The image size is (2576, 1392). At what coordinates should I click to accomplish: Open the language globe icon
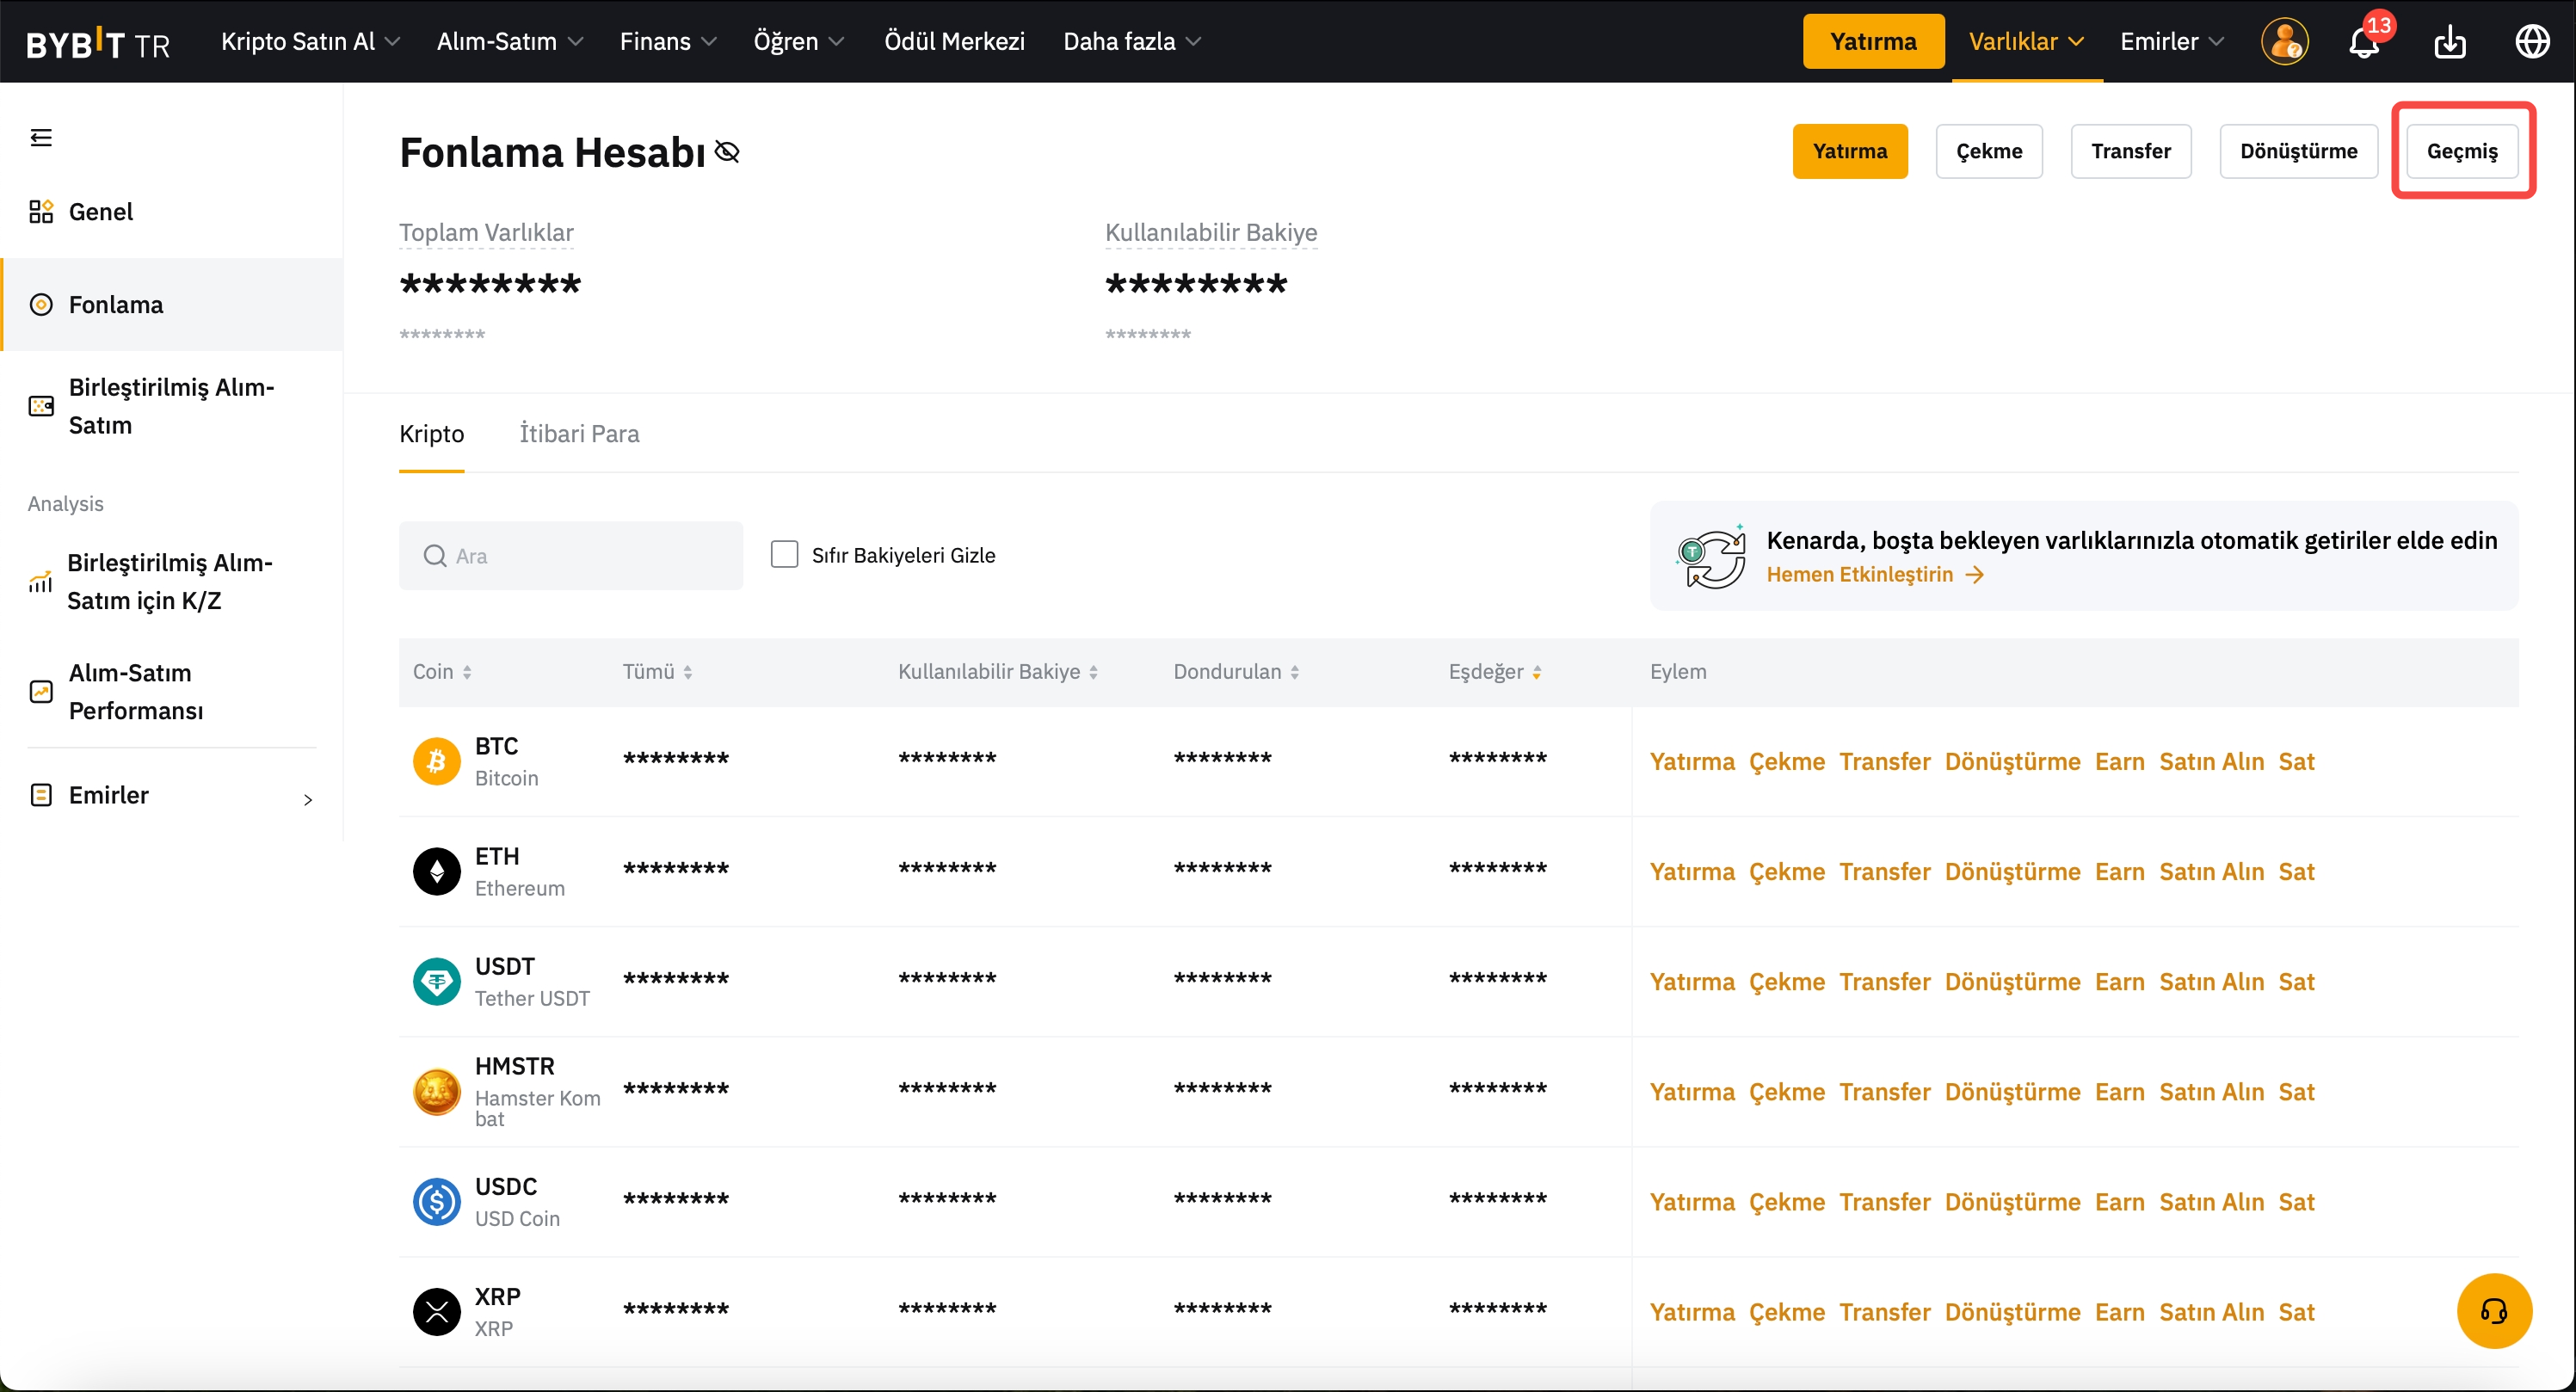pos(2531,42)
